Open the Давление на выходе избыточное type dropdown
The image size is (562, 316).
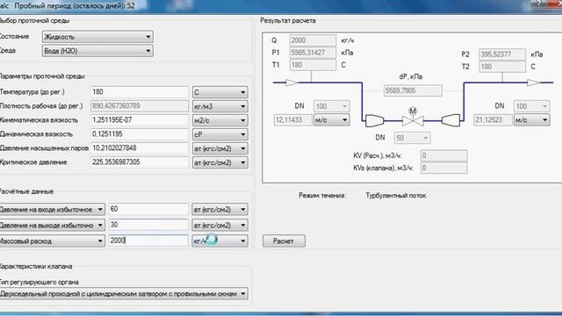point(52,225)
